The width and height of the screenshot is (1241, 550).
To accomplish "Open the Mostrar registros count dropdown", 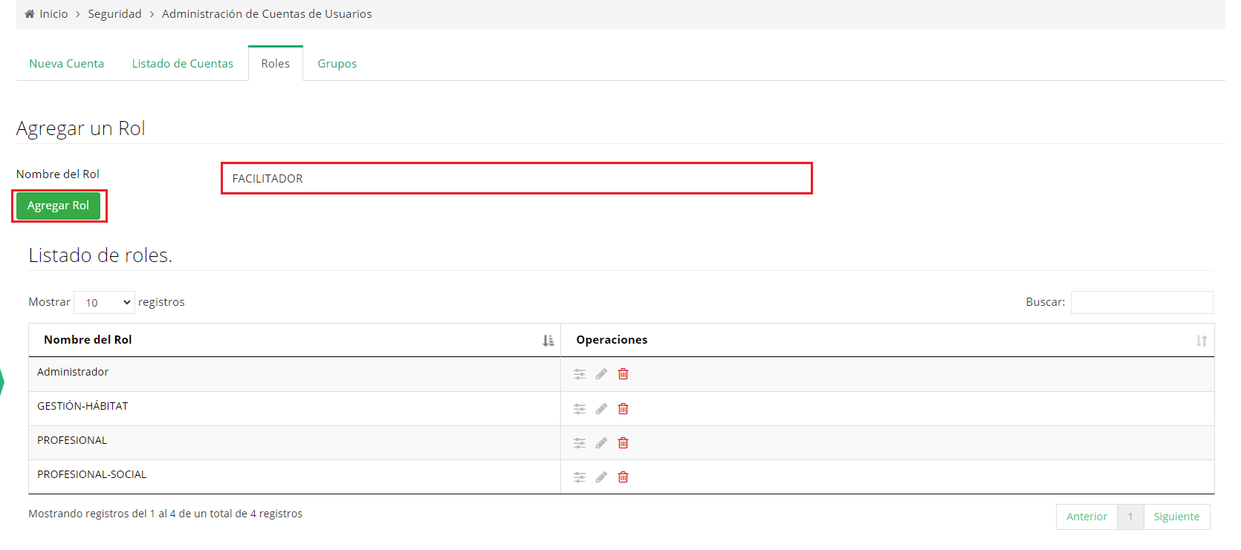I will point(105,302).
